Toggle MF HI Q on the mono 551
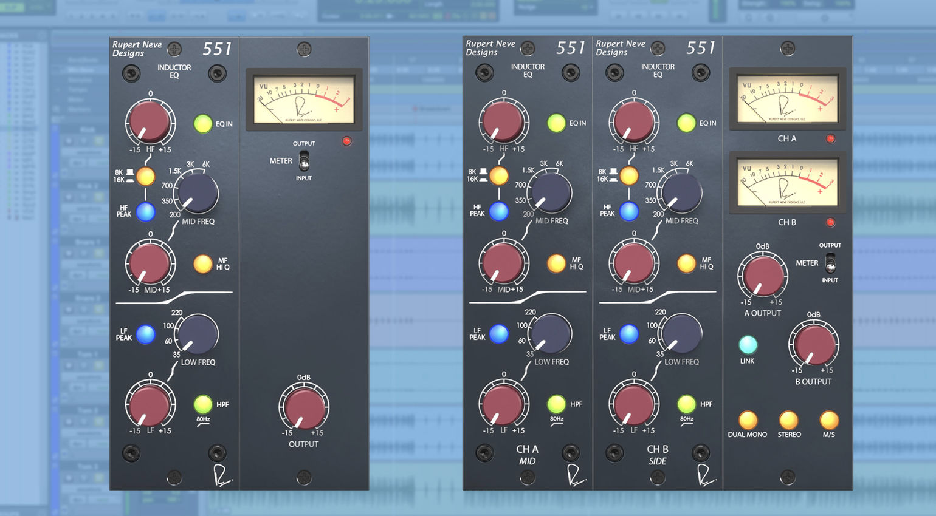This screenshot has width=936, height=516. point(203,264)
